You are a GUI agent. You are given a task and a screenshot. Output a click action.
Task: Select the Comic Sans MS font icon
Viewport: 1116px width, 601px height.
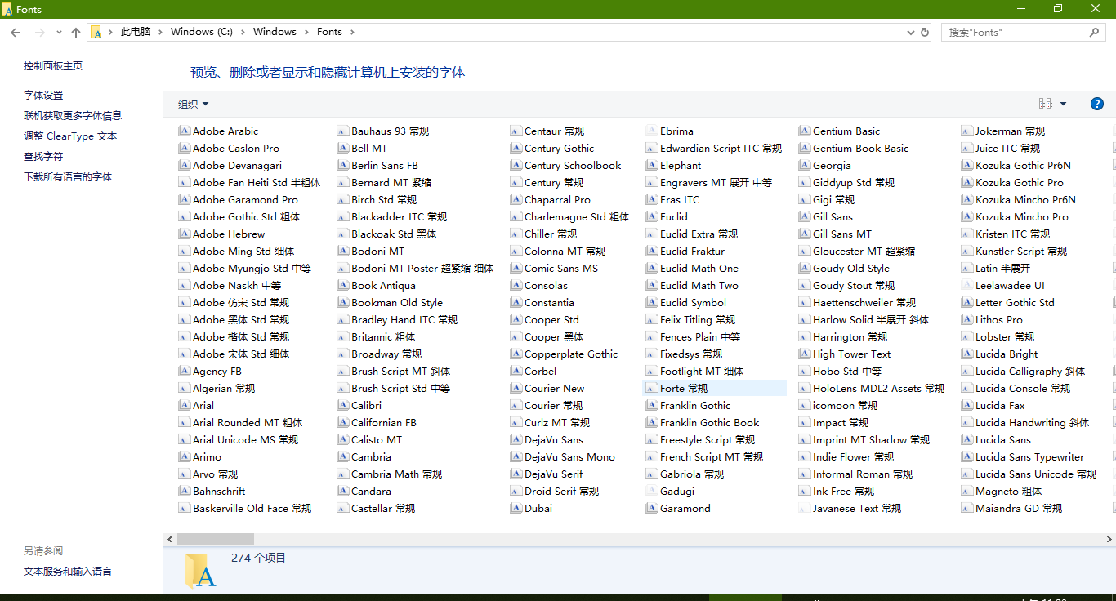tap(516, 268)
